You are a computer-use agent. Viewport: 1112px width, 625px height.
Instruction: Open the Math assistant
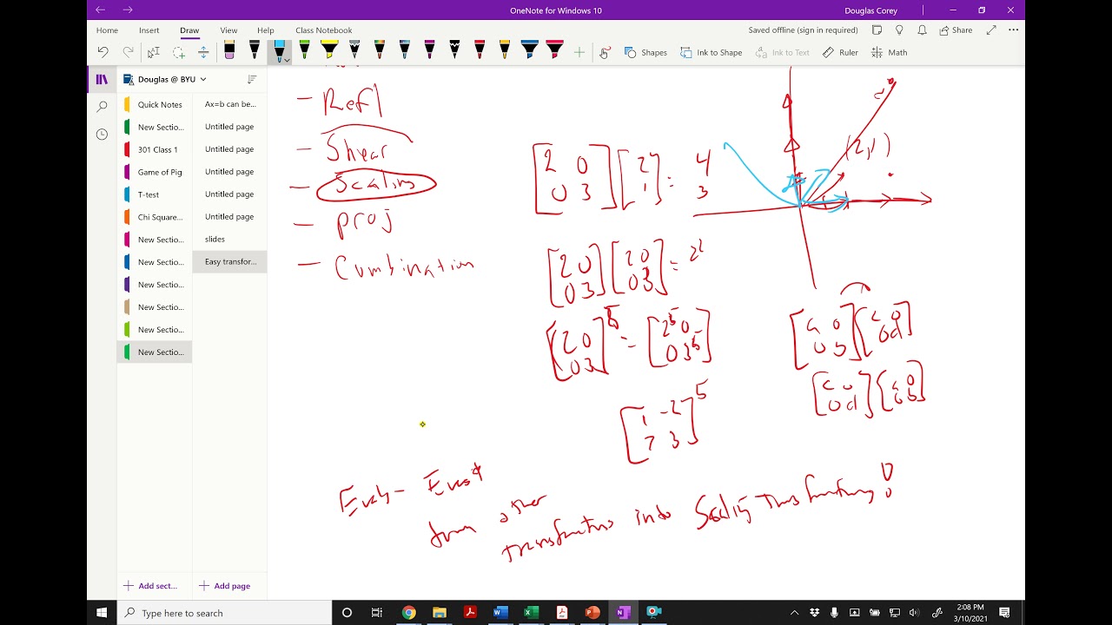(x=890, y=52)
